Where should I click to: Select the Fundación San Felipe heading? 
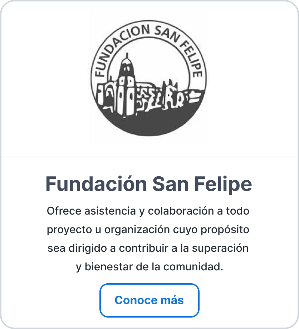tap(148, 184)
